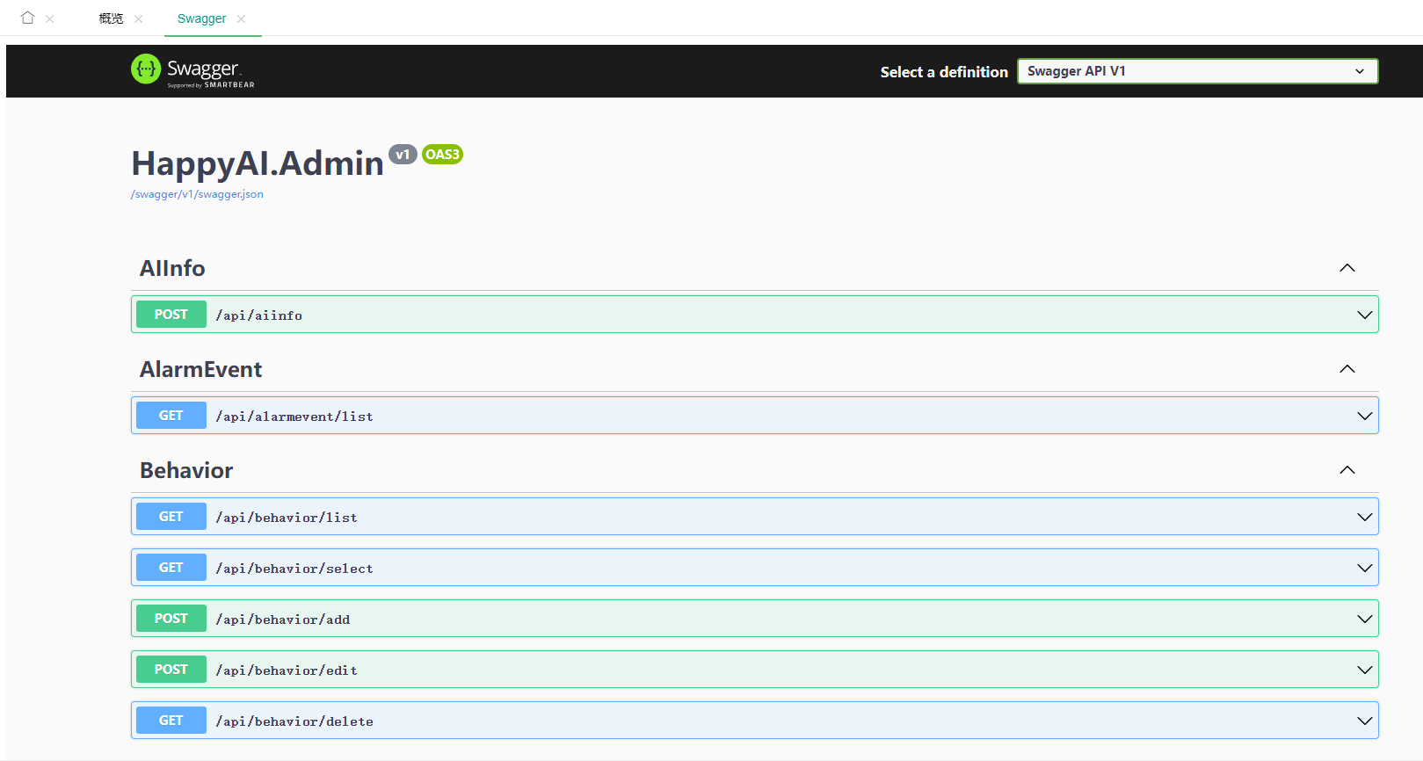Close the Swagger tab
This screenshot has width=1423, height=761.
tap(242, 18)
